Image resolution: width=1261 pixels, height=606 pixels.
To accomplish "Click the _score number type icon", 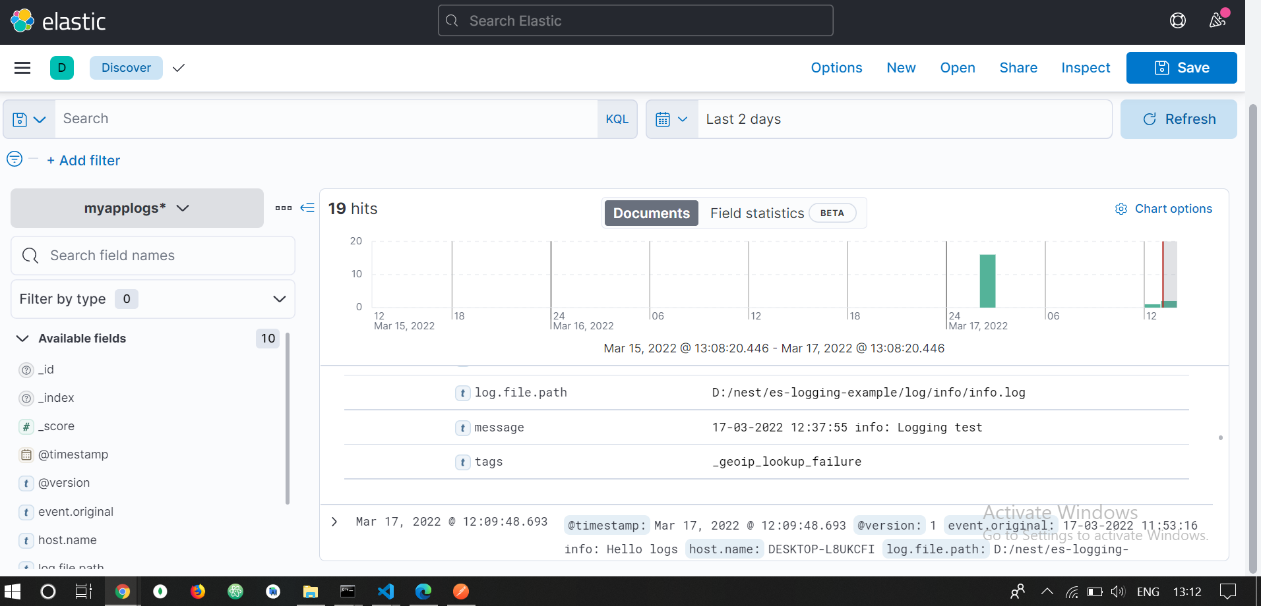I will [26, 427].
